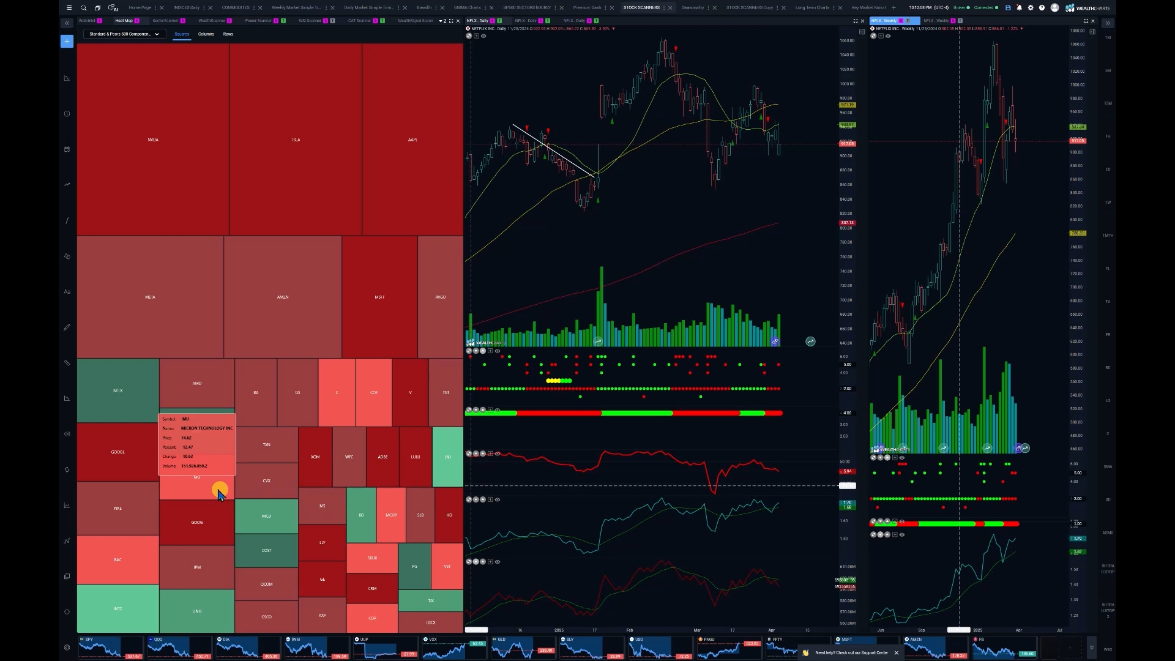Switch to the Columns heat map view
Image resolution: width=1175 pixels, height=661 pixels.
tap(206, 34)
